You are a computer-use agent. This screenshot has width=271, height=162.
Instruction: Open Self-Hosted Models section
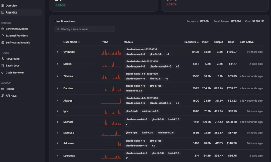coord(18,42)
